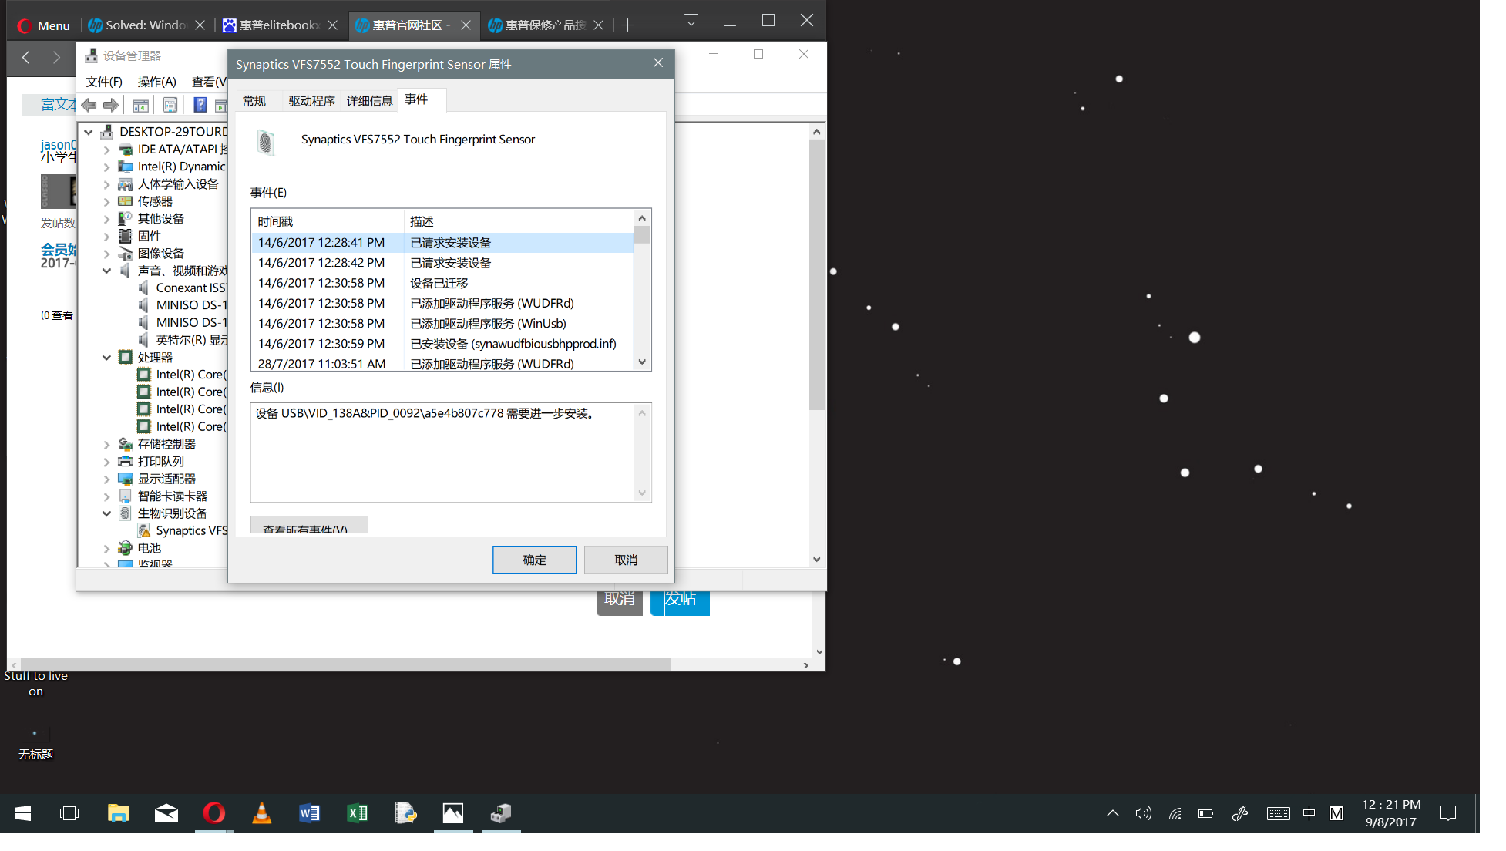The image size is (1506, 851).
Task: Open the Mail app from taskbar
Action: pyautogui.click(x=166, y=813)
